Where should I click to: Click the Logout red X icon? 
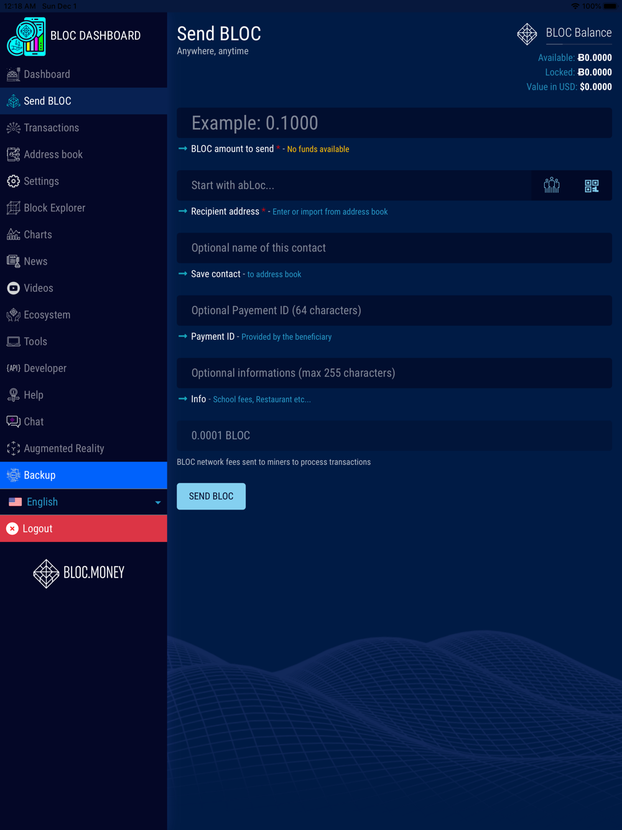click(12, 529)
